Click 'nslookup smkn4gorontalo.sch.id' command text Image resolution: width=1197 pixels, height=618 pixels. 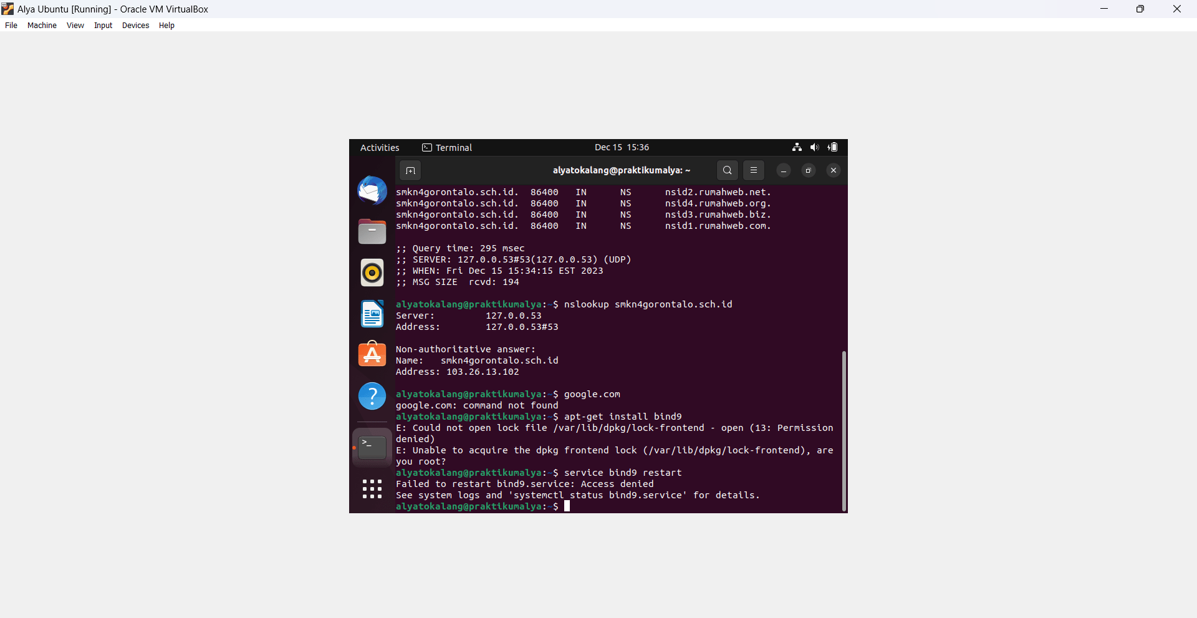click(x=648, y=305)
